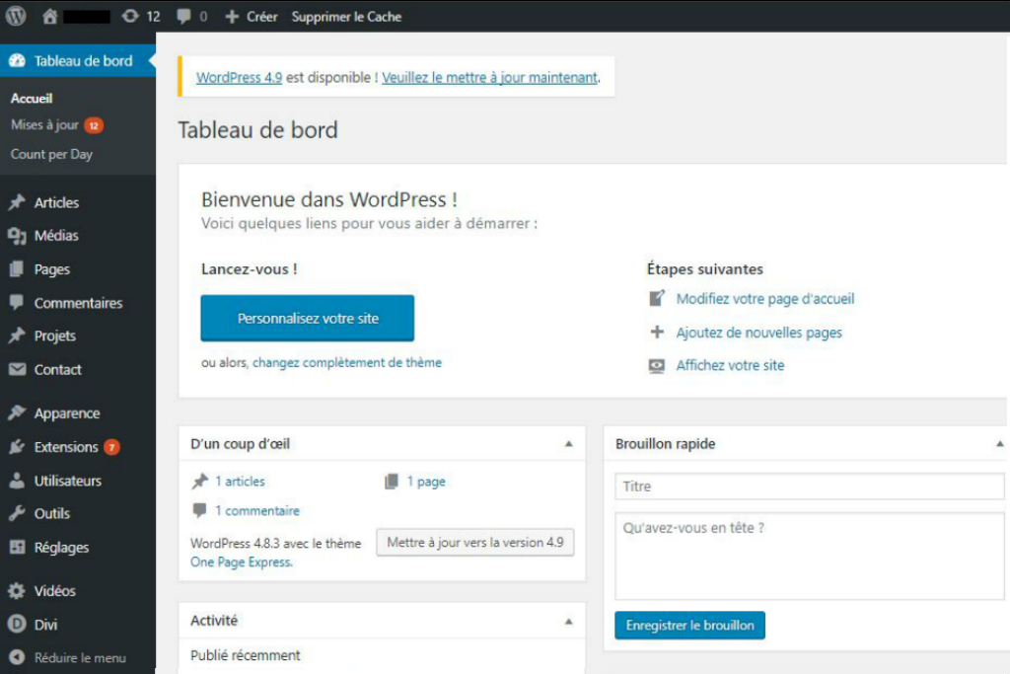
Task: Click the Apparence brush icon
Action: 17,413
